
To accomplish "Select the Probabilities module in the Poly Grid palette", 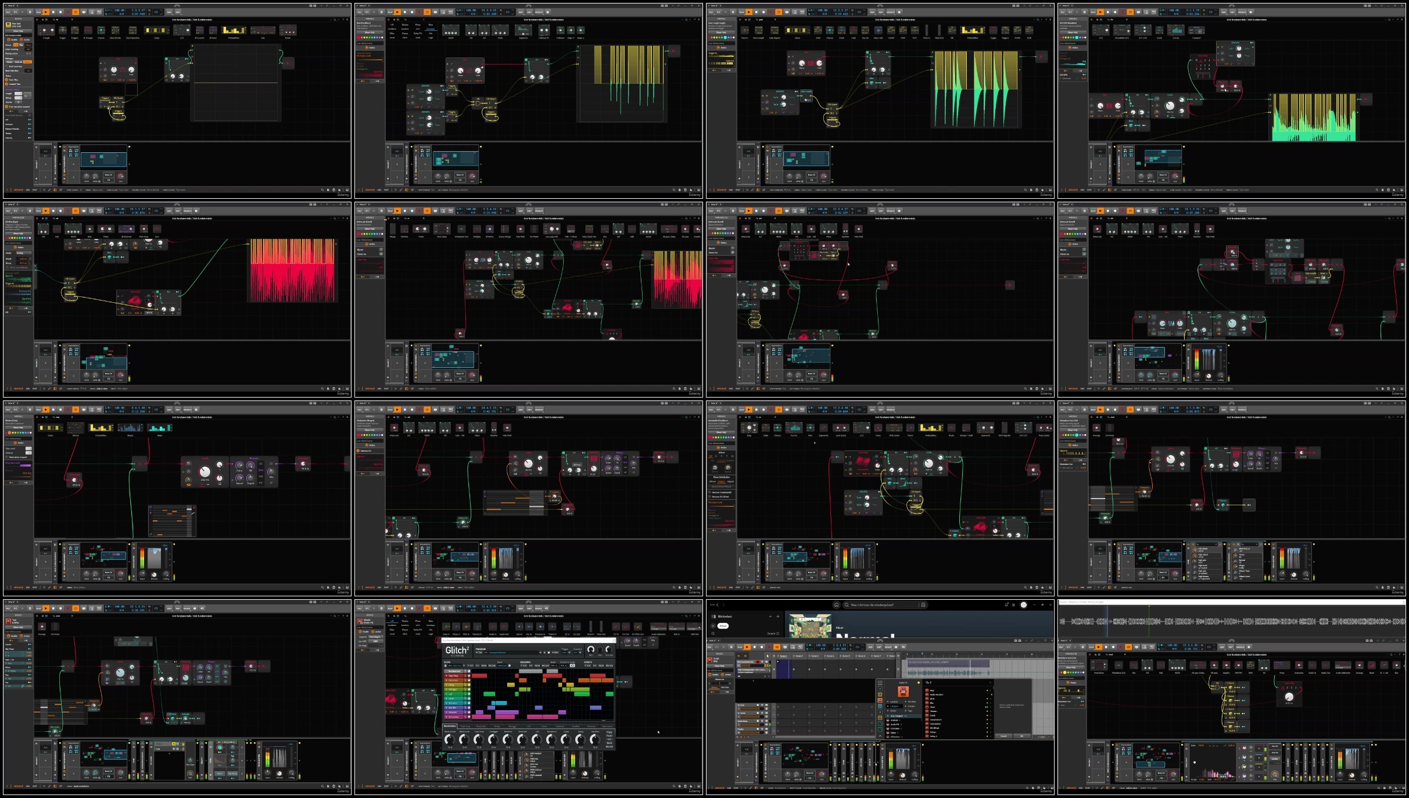I will pyautogui.click(x=234, y=30).
